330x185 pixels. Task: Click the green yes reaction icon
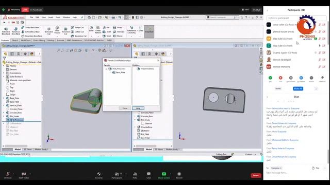(270, 78)
